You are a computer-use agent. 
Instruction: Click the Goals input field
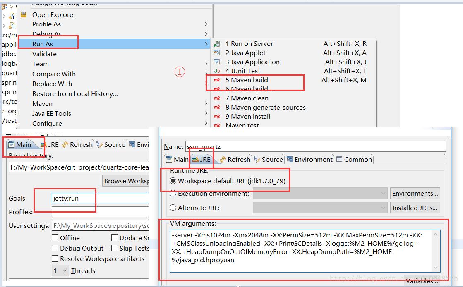click(x=100, y=198)
